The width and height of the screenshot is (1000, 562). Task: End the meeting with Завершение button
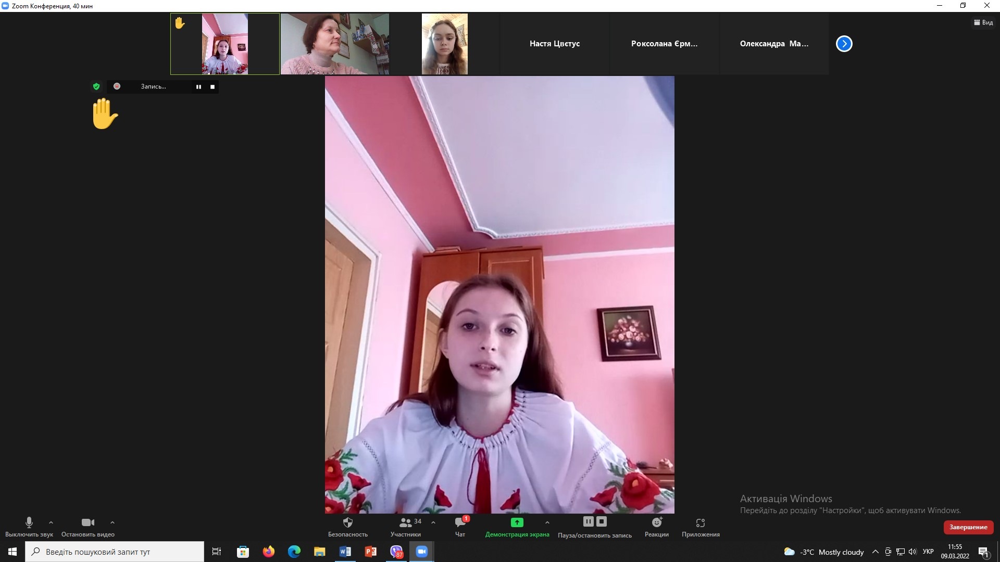pos(968,527)
